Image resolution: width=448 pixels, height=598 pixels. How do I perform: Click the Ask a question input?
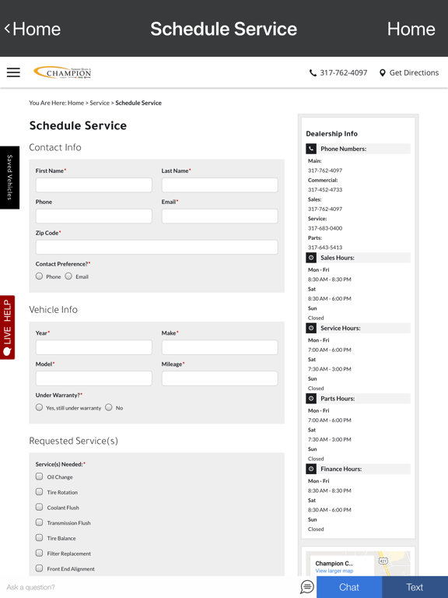tap(150, 587)
